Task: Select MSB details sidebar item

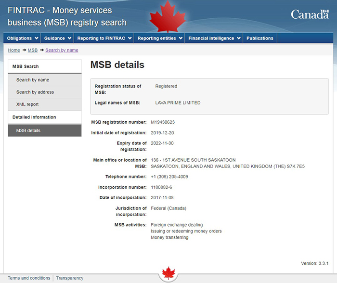Action: coord(45,130)
